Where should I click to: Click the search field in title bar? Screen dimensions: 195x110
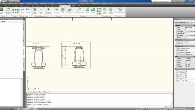(161, 1)
